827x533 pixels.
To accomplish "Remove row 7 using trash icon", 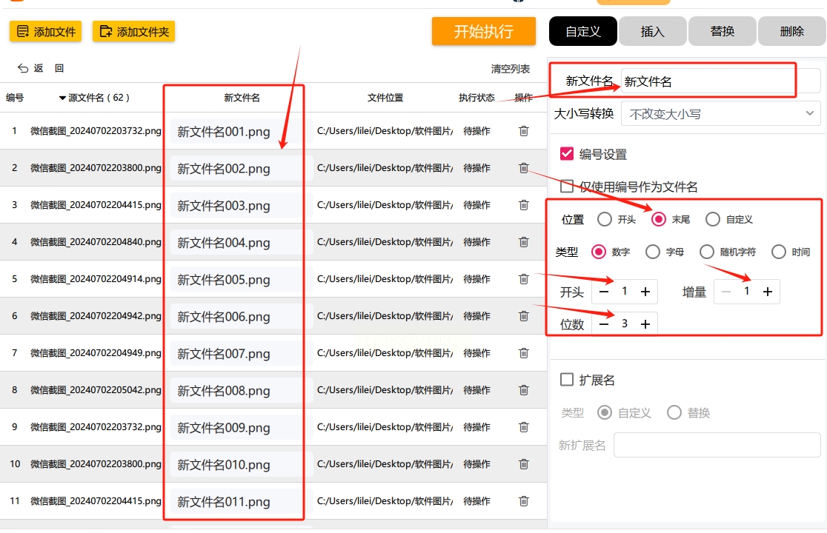I will (523, 353).
